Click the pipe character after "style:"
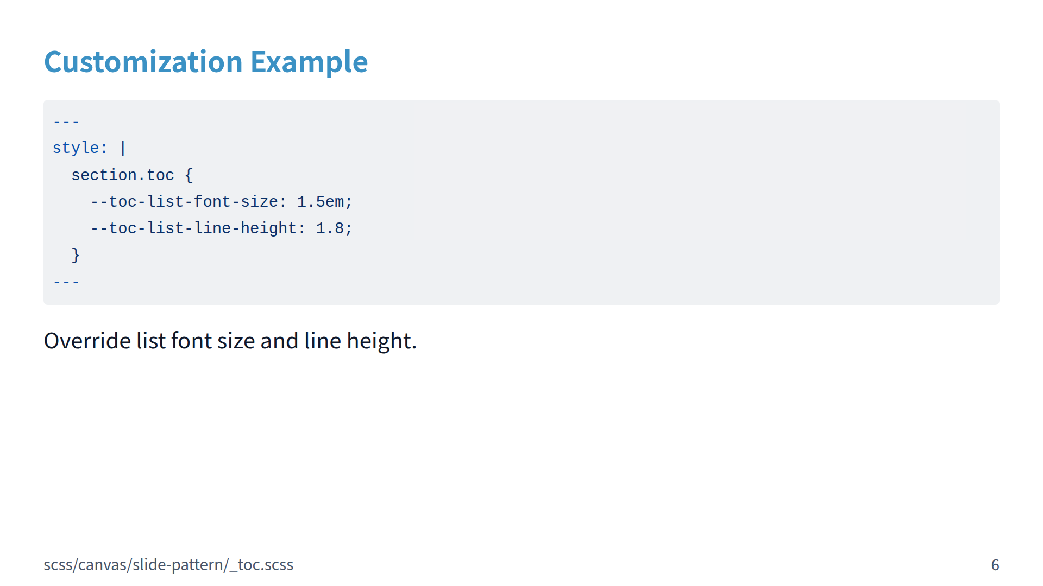This screenshot has height=586, width=1043. point(123,148)
